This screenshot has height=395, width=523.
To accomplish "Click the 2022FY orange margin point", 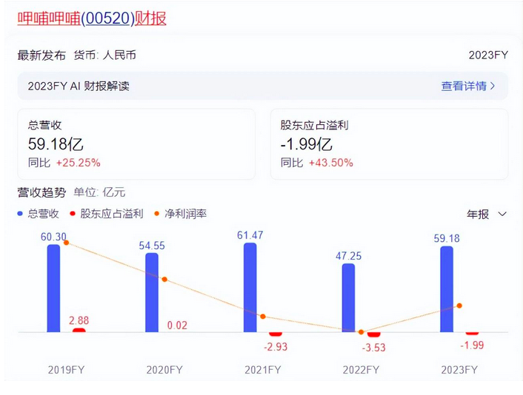I will pos(361,332).
